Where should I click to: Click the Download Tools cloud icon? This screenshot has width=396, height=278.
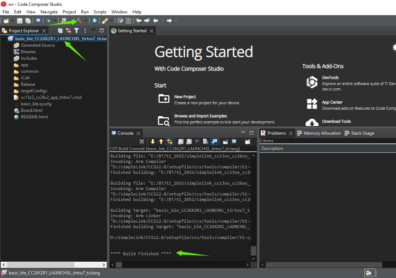pos(312,122)
